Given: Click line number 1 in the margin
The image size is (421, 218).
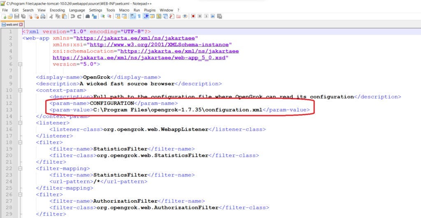Looking at the screenshot, I should pos(10,32).
